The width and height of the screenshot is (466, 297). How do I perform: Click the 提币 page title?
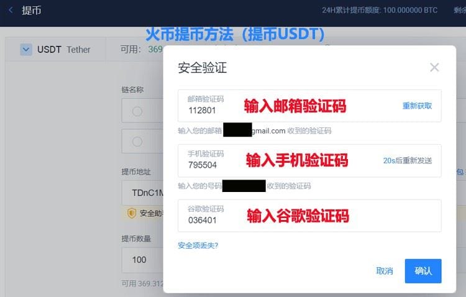(31, 11)
